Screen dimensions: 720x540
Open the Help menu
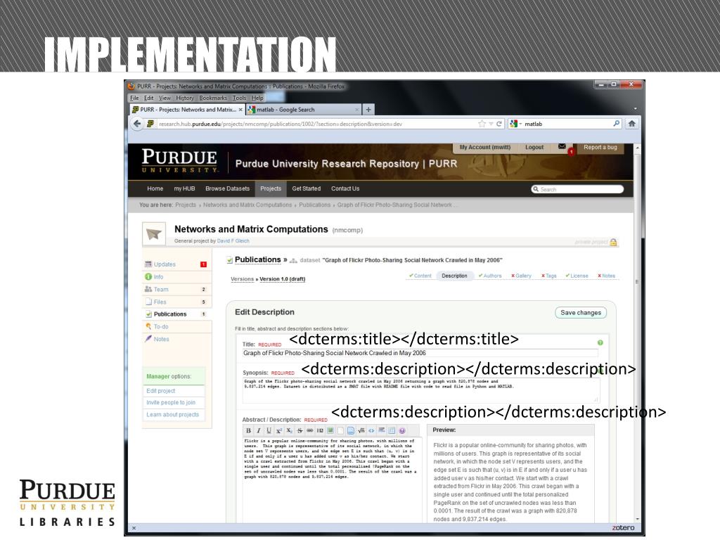pos(257,98)
